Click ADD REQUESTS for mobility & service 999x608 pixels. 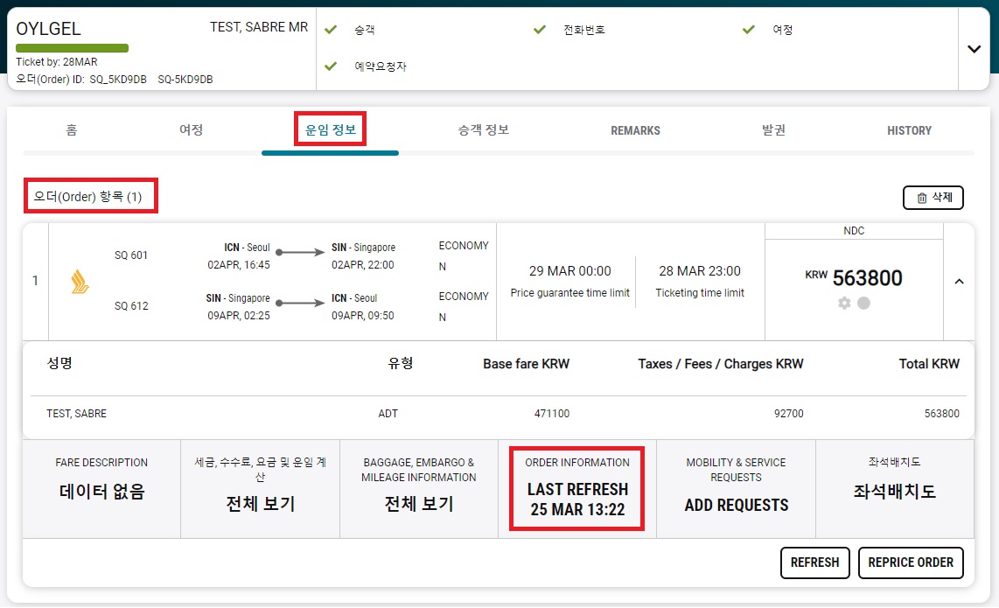(x=736, y=506)
